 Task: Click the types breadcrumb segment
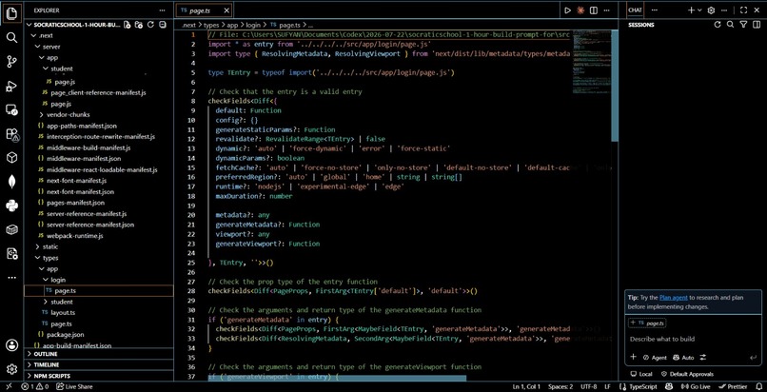click(x=211, y=25)
